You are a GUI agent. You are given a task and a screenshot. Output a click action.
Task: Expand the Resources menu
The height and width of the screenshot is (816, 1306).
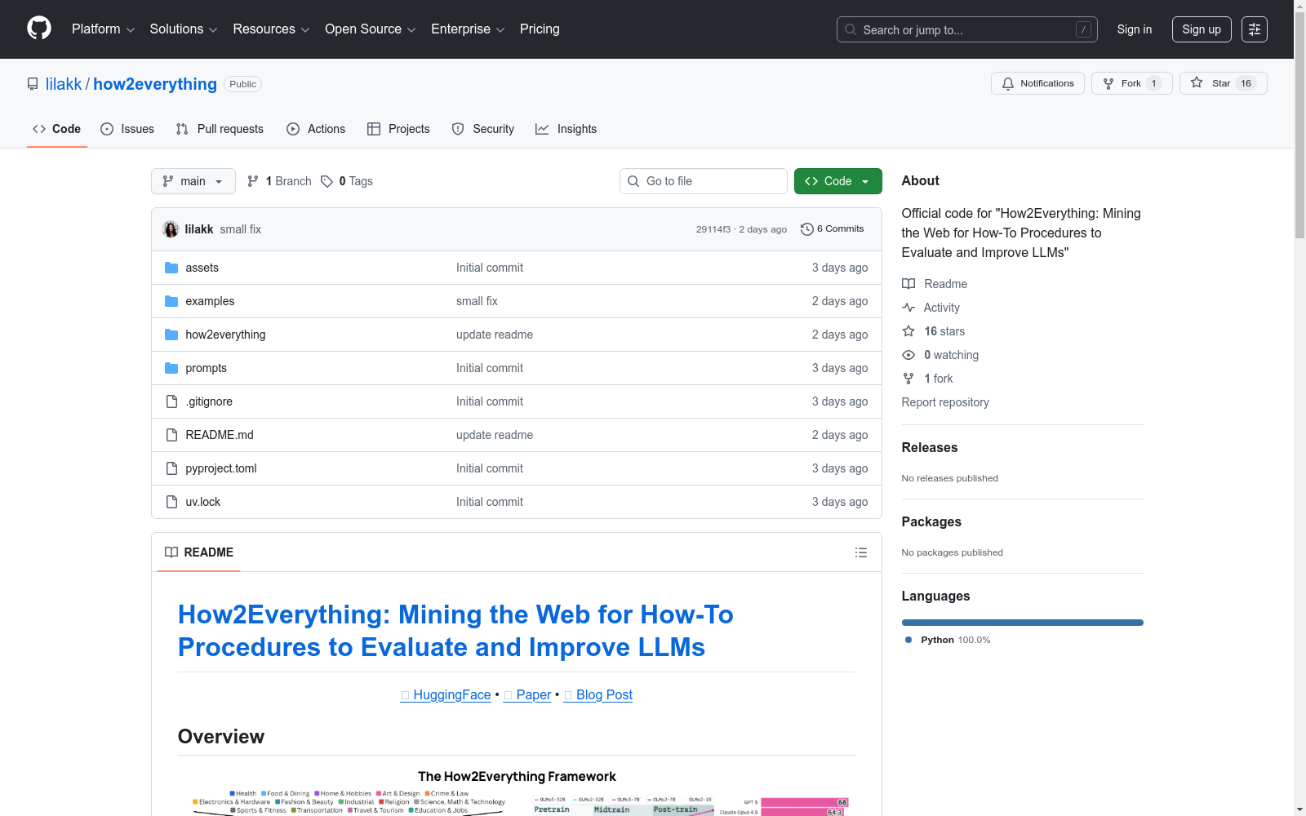pyautogui.click(x=271, y=29)
